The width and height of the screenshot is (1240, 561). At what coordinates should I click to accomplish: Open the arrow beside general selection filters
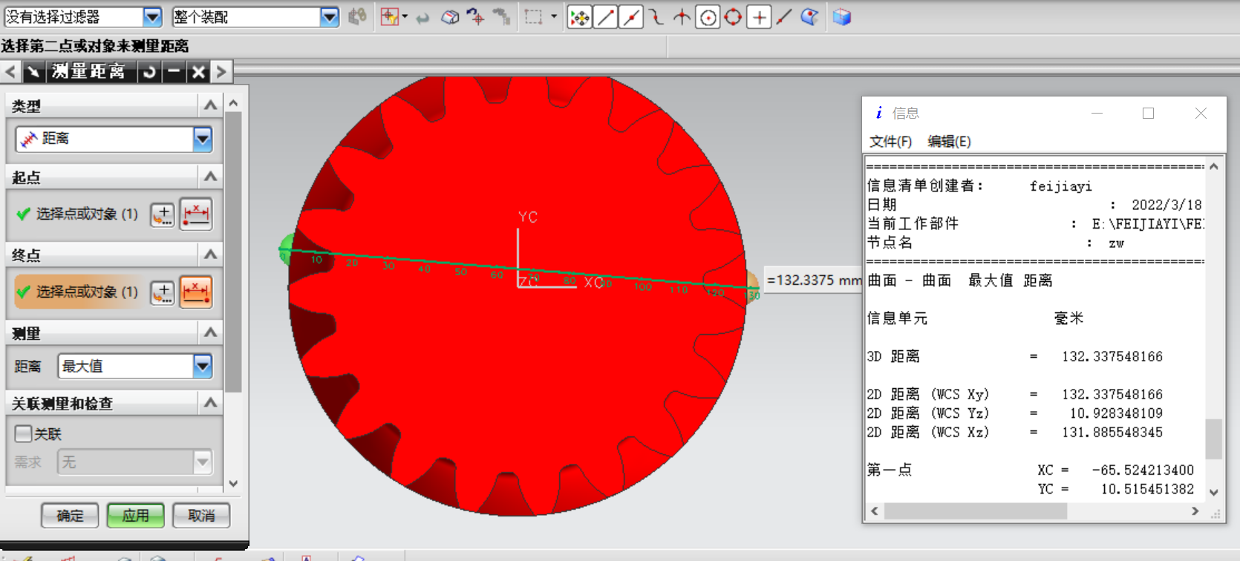(405, 16)
